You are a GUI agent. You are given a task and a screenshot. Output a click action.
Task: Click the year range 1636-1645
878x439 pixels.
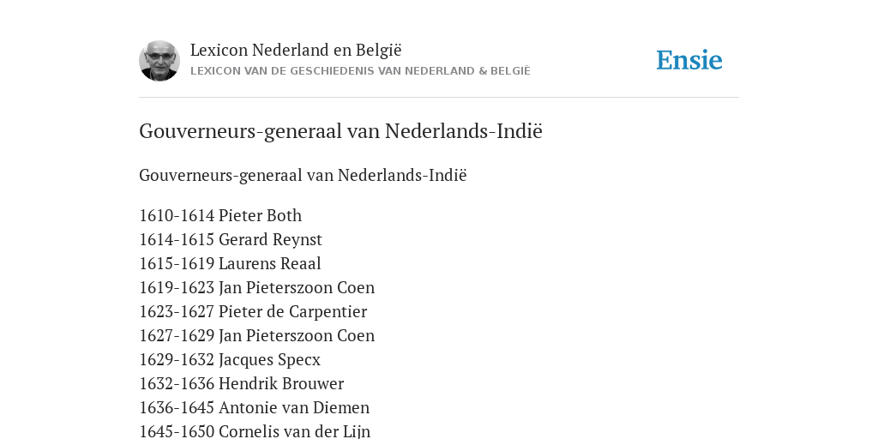click(x=177, y=407)
